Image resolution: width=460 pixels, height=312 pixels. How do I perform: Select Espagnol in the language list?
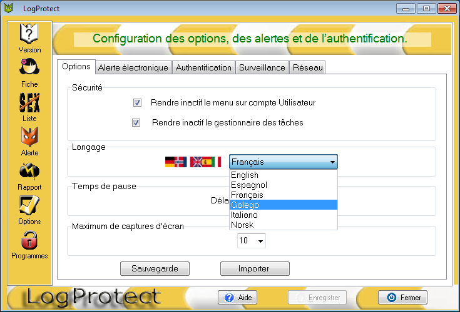[284, 185]
